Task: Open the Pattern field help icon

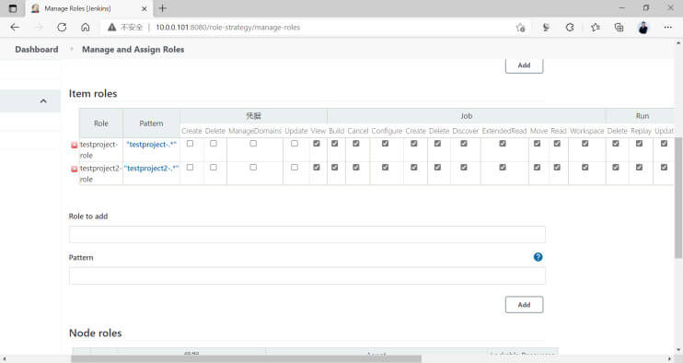Action: click(538, 257)
